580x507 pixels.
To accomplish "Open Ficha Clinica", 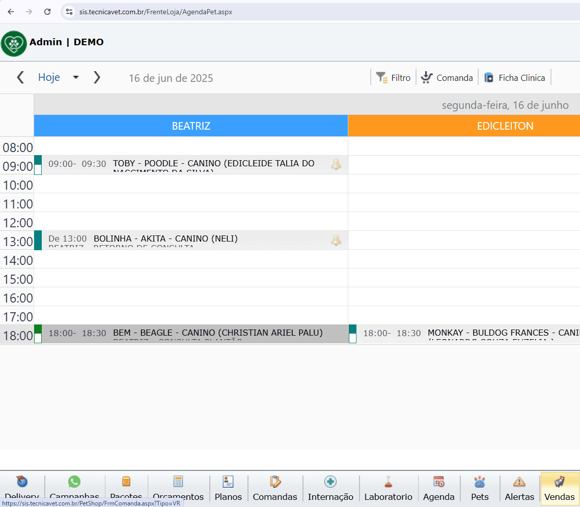I will (514, 78).
